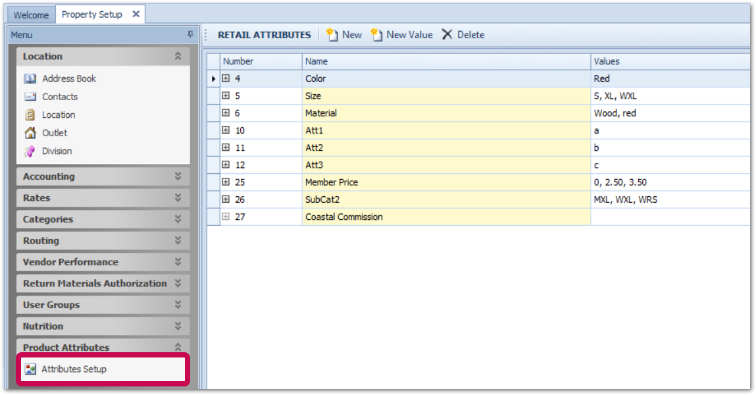Expand the Color attribute row

[226, 78]
